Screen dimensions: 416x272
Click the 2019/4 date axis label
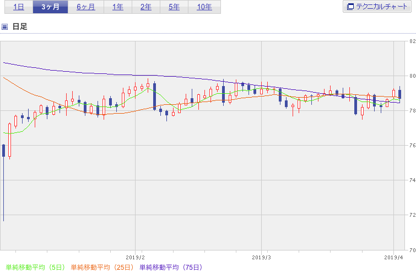click(x=393, y=258)
